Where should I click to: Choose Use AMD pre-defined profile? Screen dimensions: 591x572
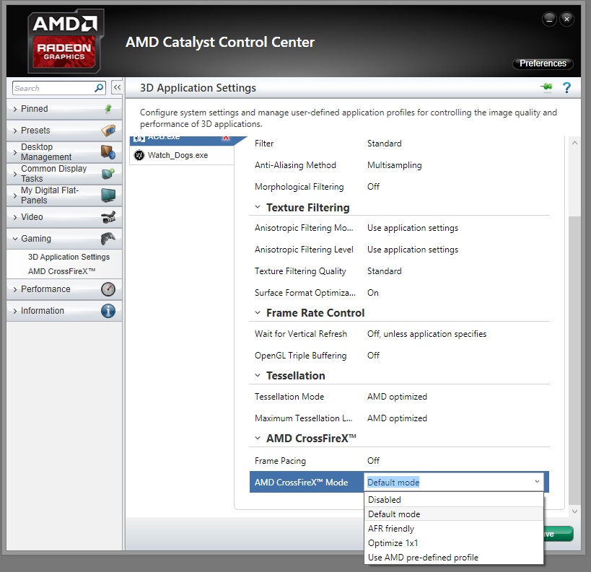(x=454, y=558)
